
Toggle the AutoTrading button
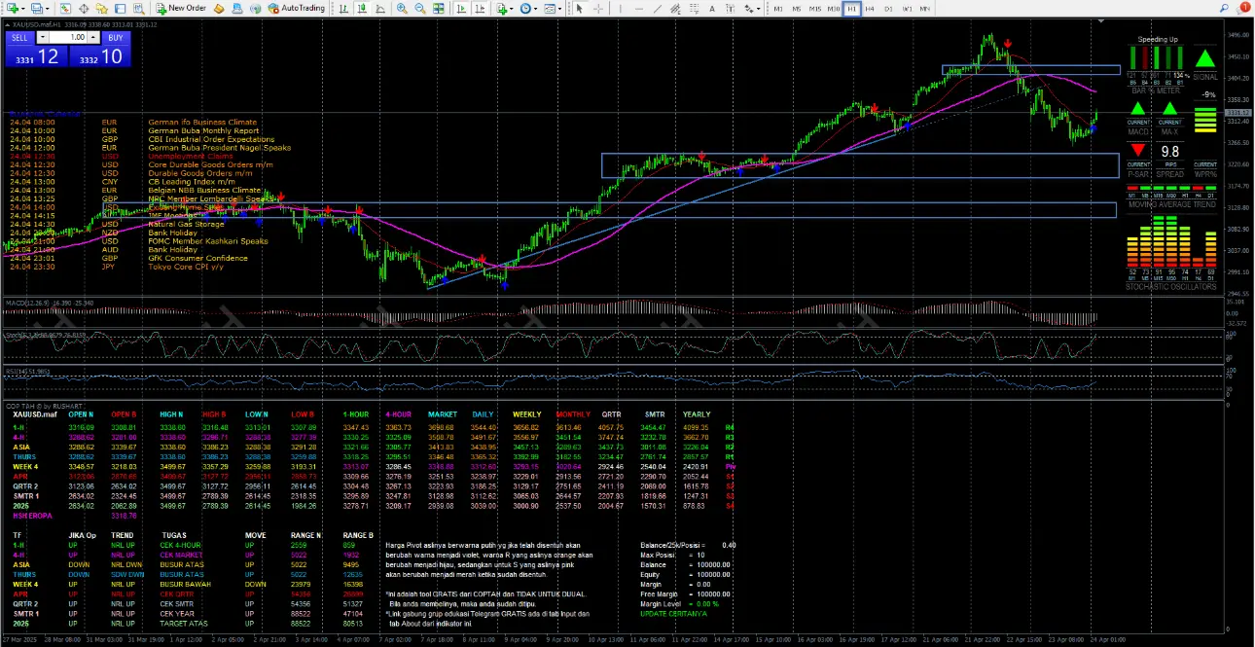click(x=297, y=8)
